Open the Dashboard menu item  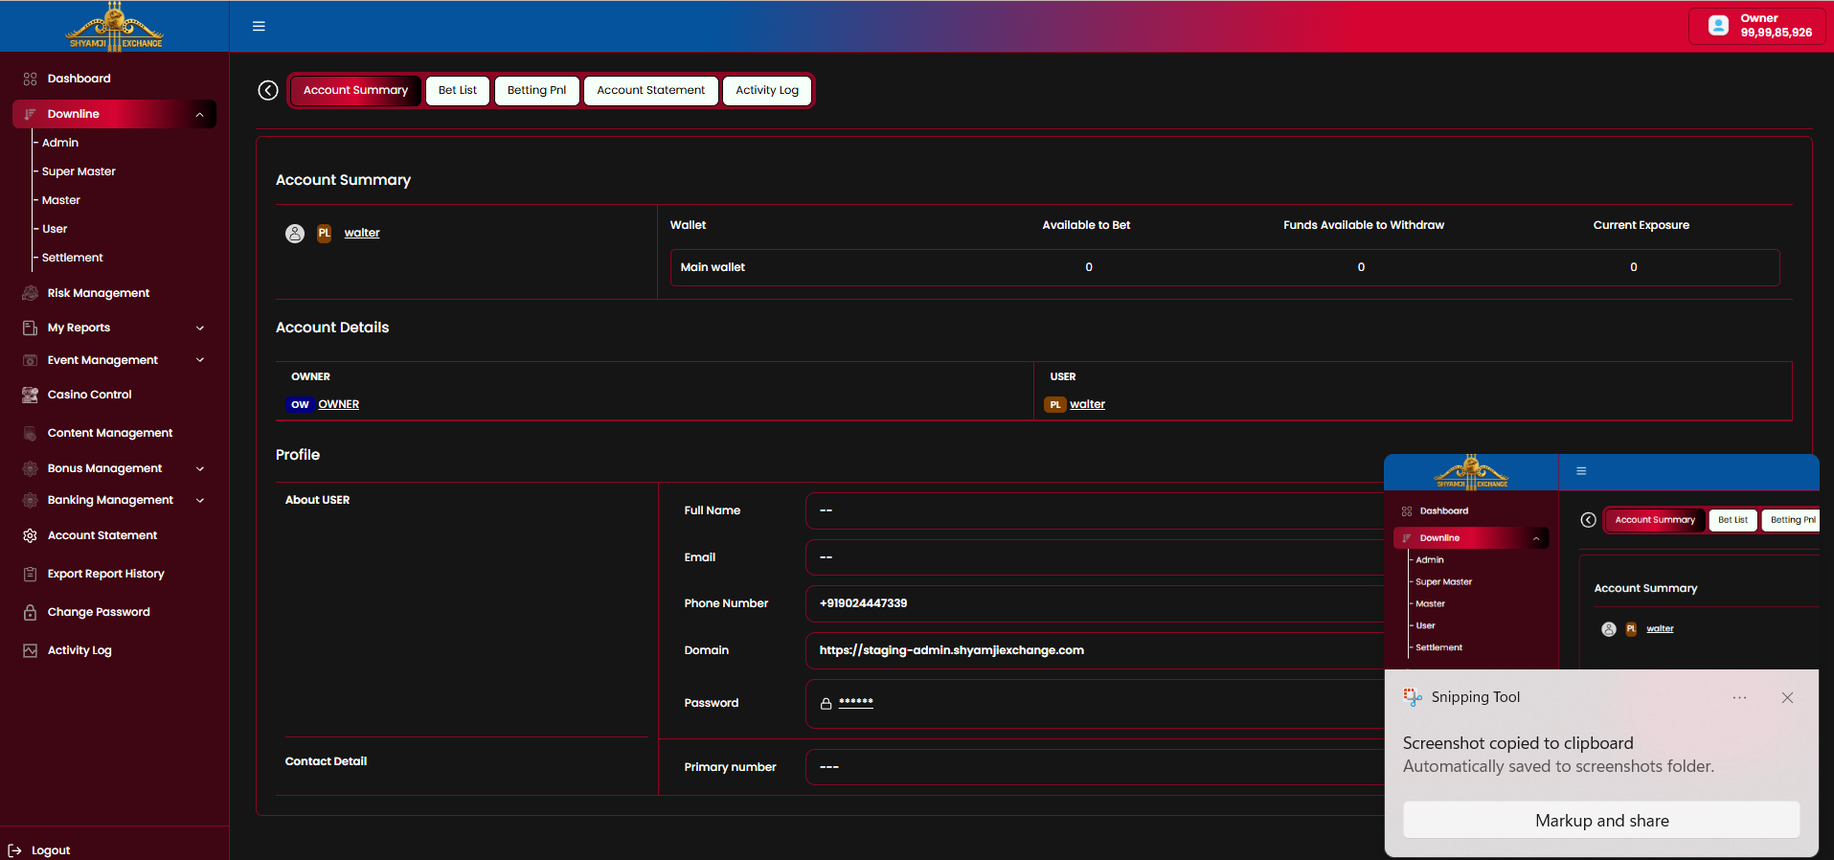pos(79,79)
